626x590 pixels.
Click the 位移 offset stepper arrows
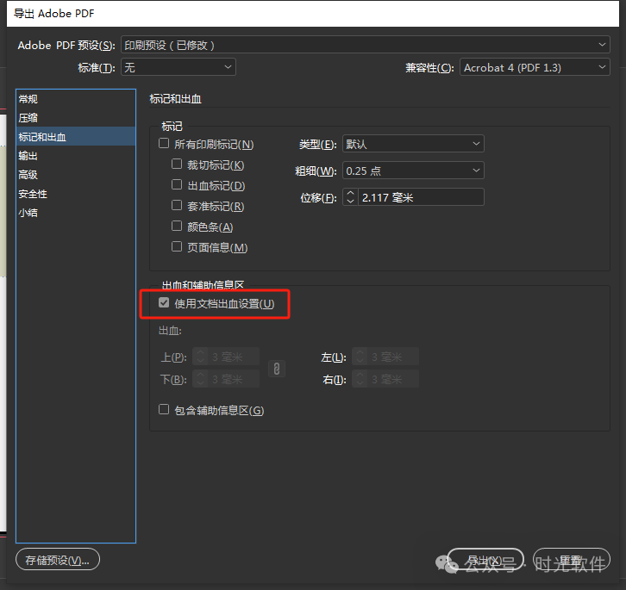[x=350, y=197]
